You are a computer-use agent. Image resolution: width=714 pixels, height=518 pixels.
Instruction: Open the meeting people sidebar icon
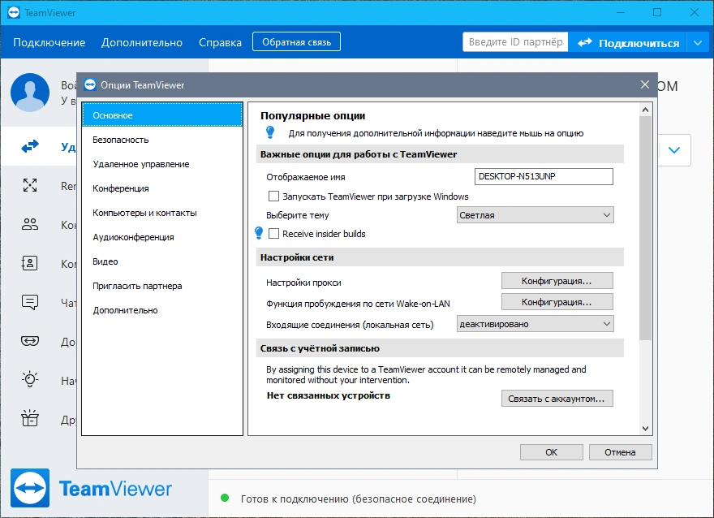(30, 224)
